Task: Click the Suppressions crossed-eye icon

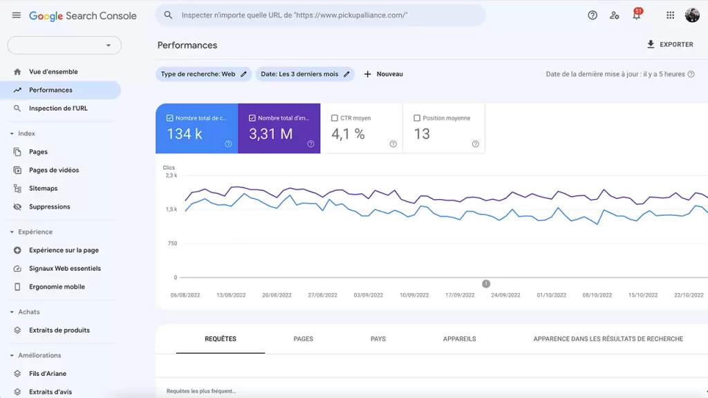Action: (17, 207)
